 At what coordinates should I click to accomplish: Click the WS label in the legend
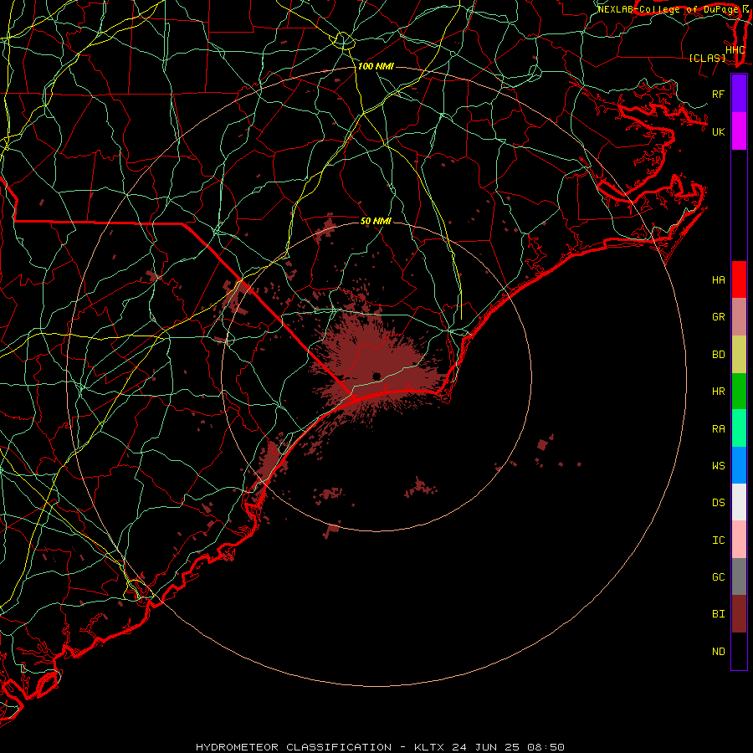click(719, 466)
